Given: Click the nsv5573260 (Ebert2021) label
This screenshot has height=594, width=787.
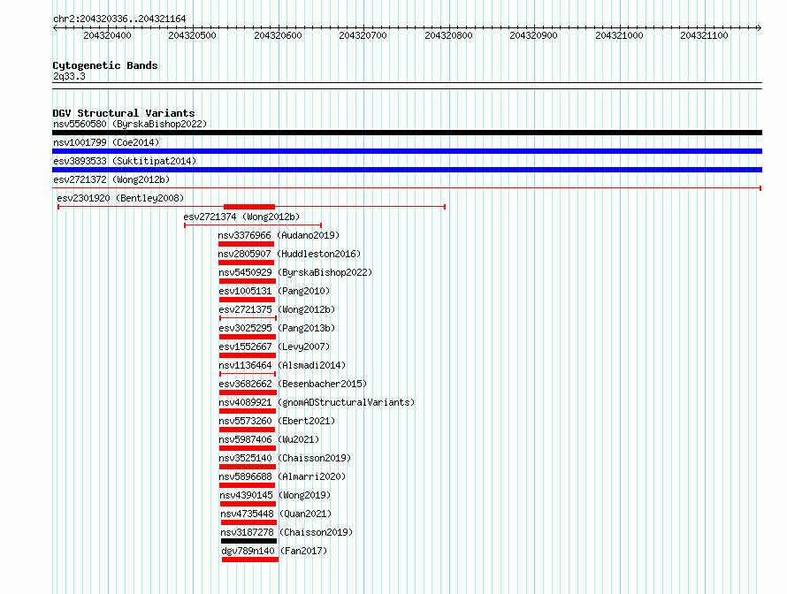Looking at the screenshot, I should 277,421.
